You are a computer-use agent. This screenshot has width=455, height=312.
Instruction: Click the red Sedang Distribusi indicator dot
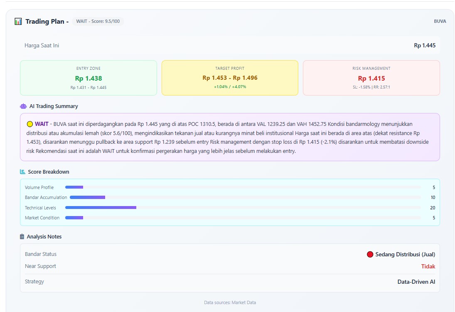pos(370,254)
